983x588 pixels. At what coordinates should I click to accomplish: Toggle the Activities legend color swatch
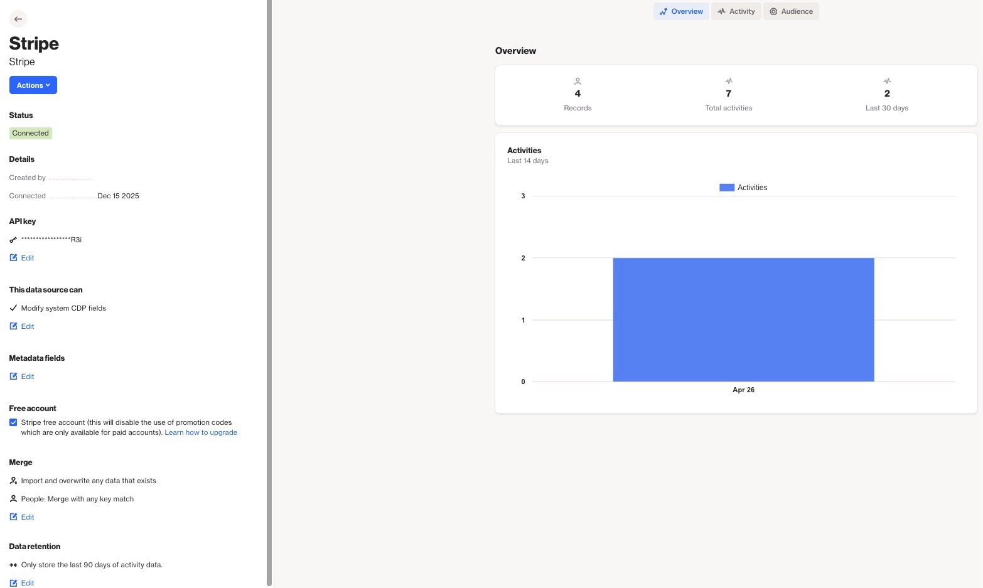point(727,188)
